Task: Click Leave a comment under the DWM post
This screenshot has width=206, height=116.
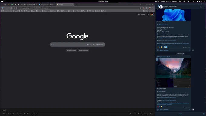Action: [x=164, y=110]
